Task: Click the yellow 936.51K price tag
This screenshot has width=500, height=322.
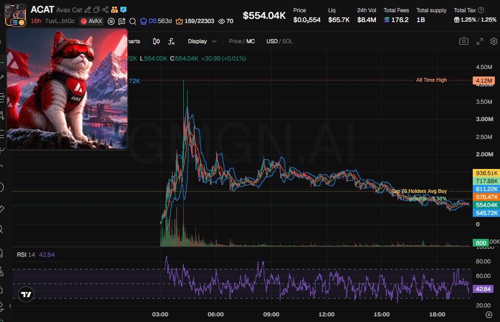Action: tap(486, 173)
